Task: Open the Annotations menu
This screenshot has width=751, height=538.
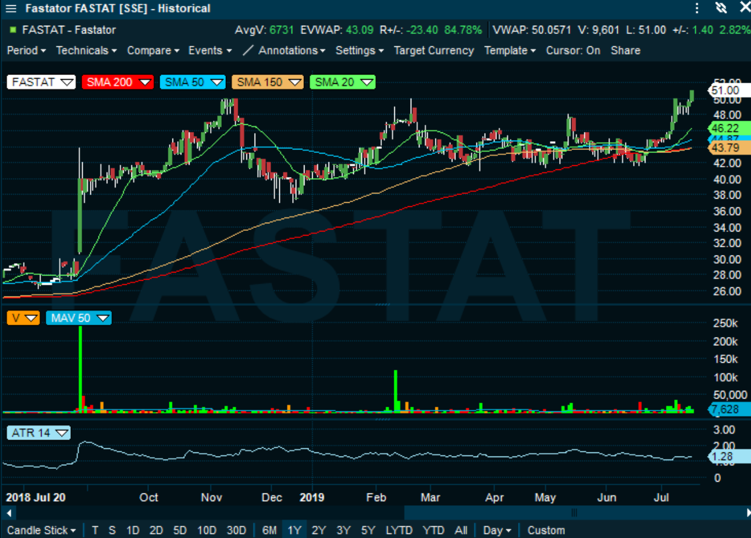Action: tap(292, 50)
